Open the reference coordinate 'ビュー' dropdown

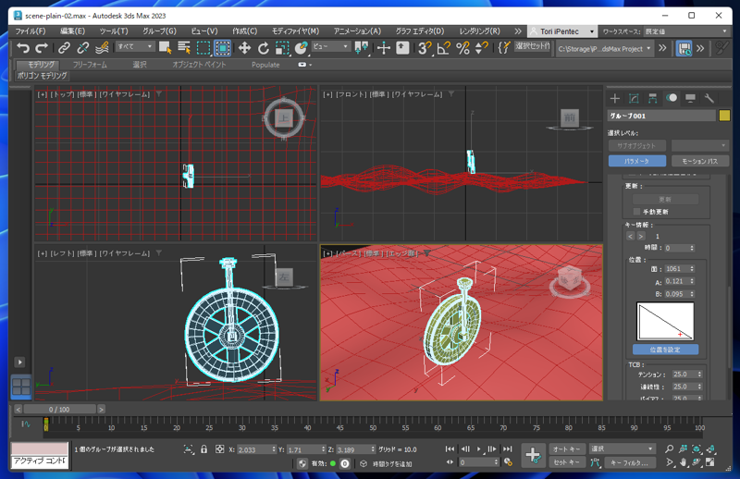click(x=331, y=46)
